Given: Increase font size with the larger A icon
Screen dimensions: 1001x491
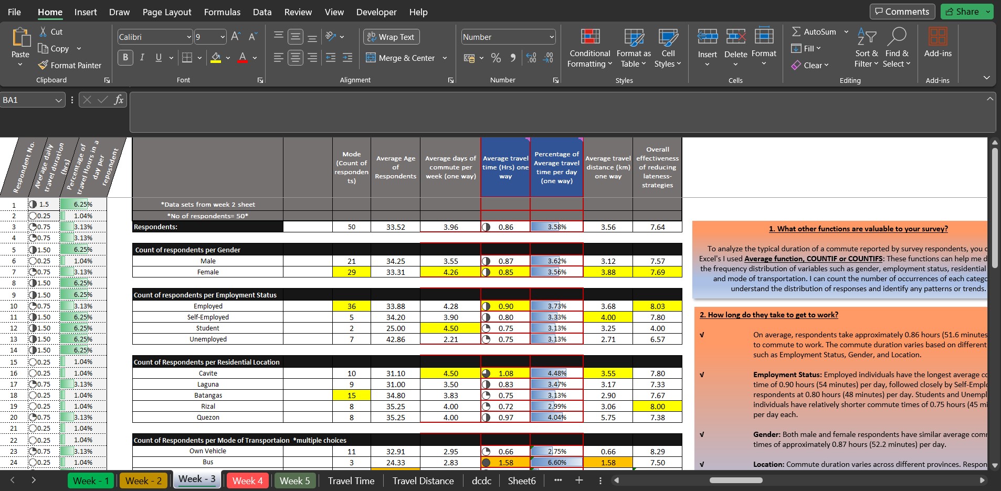Looking at the screenshot, I should coord(236,36).
